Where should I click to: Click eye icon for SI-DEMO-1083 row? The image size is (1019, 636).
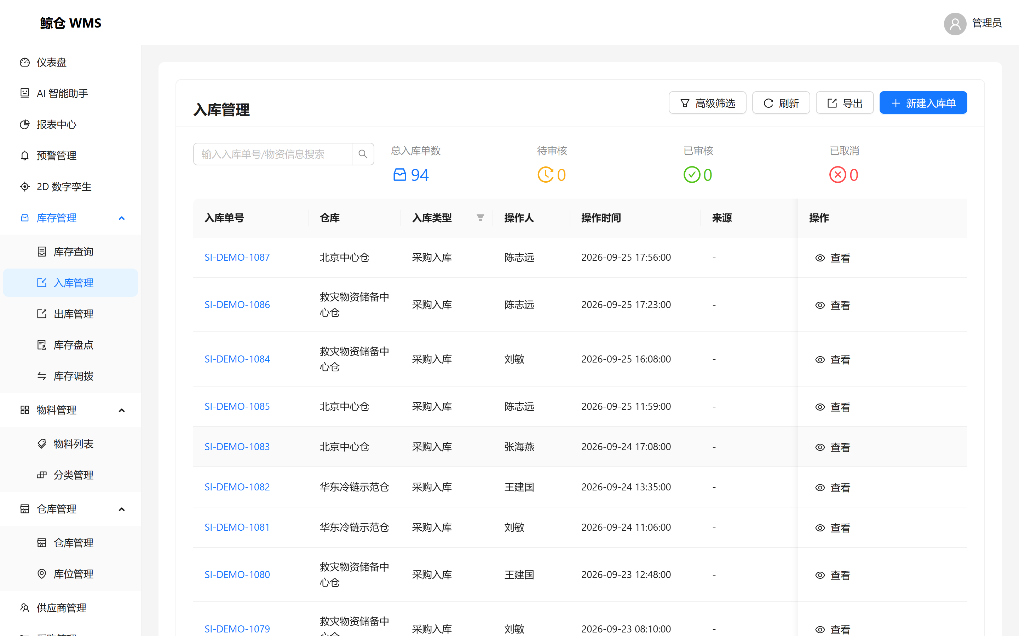pos(819,447)
